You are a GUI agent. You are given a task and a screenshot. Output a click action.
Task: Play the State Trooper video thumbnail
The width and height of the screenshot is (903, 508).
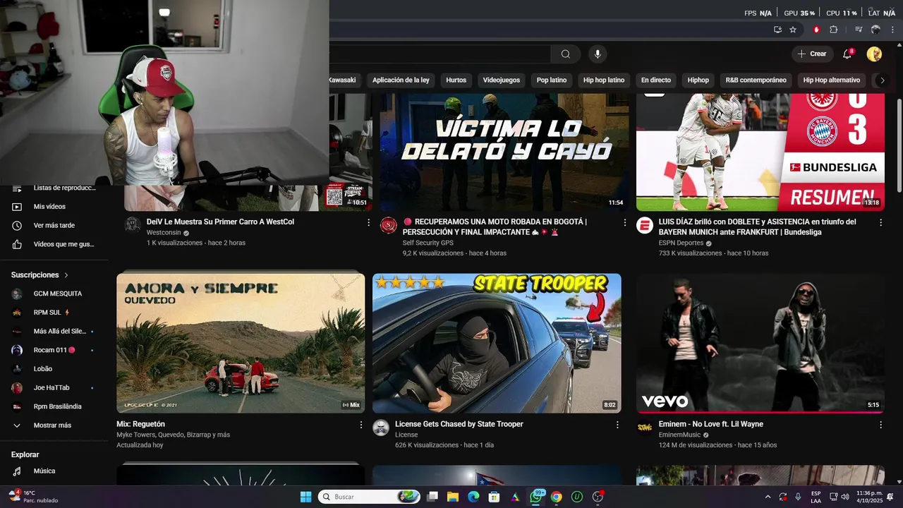(497, 343)
